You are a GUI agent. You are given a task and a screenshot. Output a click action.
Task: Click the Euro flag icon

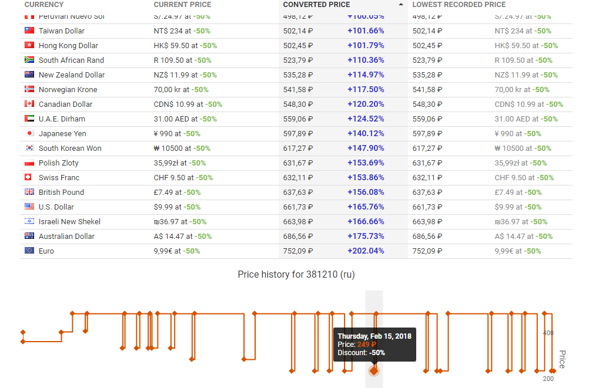(29, 251)
